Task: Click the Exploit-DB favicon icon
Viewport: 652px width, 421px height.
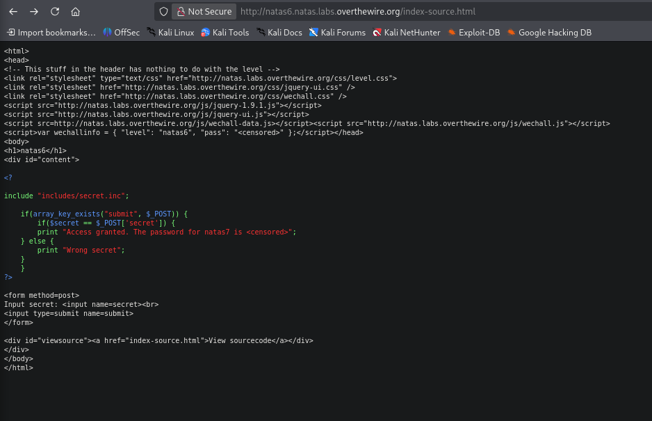Action: click(x=452, y=33)
